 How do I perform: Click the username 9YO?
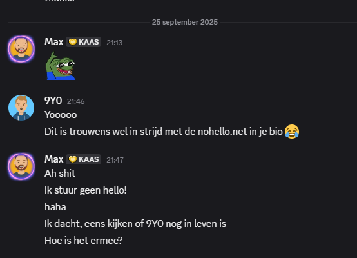53,101
